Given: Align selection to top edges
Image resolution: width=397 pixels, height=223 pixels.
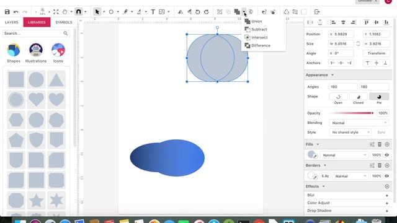Looking at the screenshot, I should click(367, 22).
